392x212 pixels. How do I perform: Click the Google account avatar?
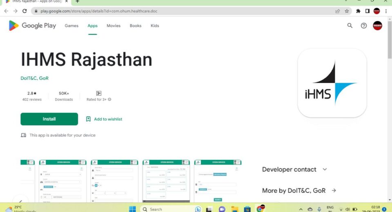click(x=377, y=26)
